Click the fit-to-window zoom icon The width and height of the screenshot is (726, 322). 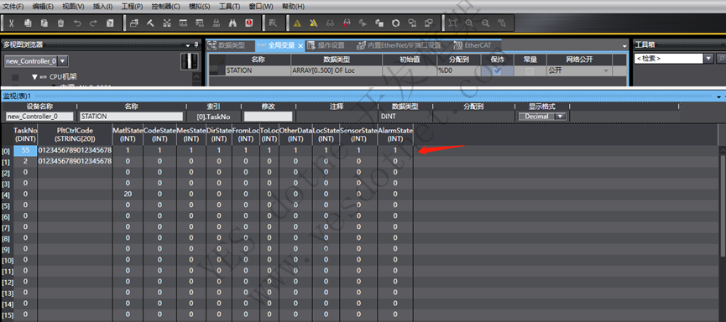(452, 23)
